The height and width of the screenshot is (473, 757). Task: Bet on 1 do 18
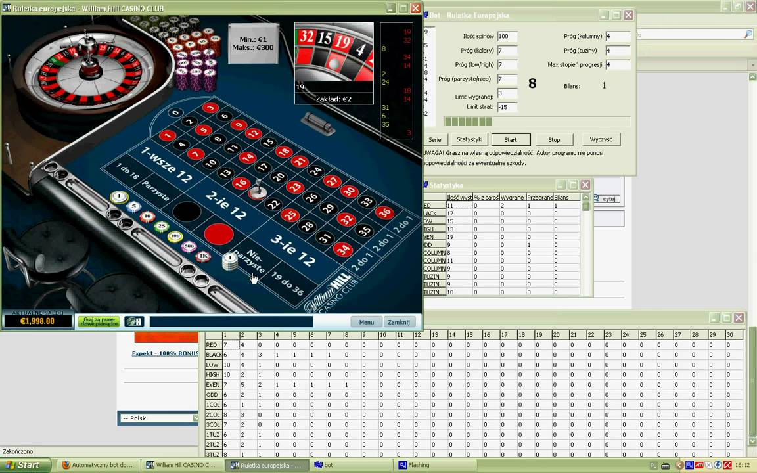[x=128, y=171]
